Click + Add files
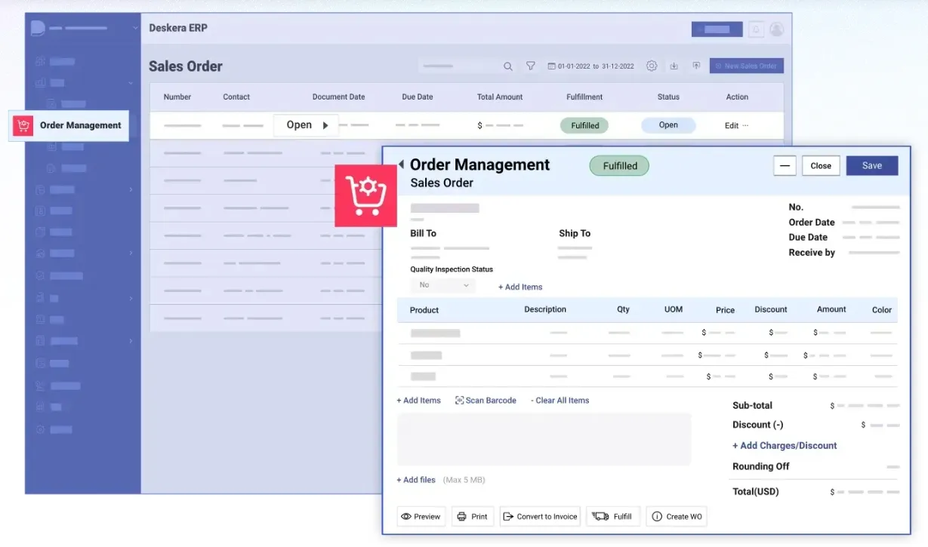 point(416,480)
